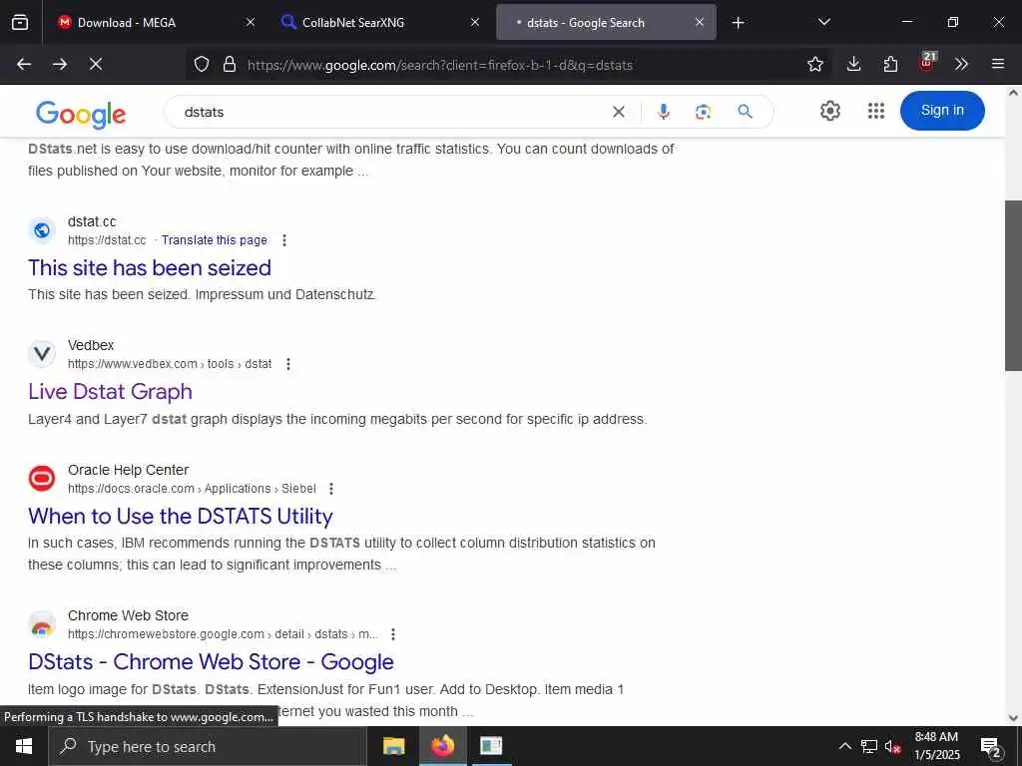This screenshot has width=1022, height=766.
Task: Click the Vedbex site favicon
Action: pyautogui.click(x=42, y=354)
